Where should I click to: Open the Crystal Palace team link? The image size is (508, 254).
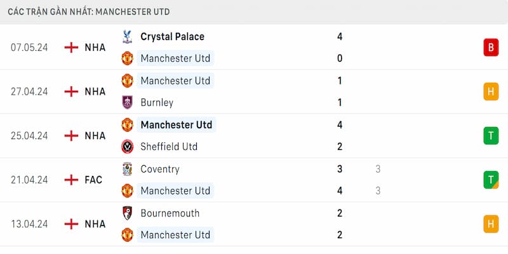tap(172, 37)
